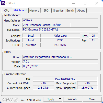Click the Southbridge revision value 11
Image resolution: width=103 pixels, height=103 pixels.
(93, 40)
